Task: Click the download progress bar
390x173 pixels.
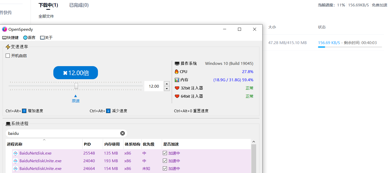Action: (350, 47)
